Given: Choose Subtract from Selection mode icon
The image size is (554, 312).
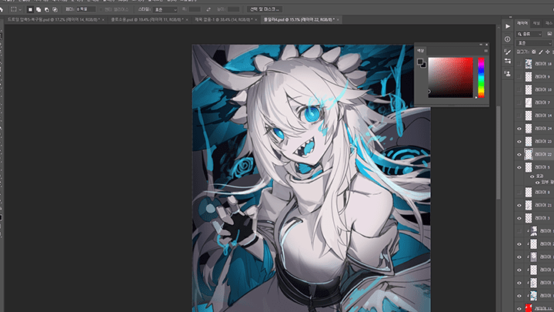Looking at the screenshot, I should point(47,9).
